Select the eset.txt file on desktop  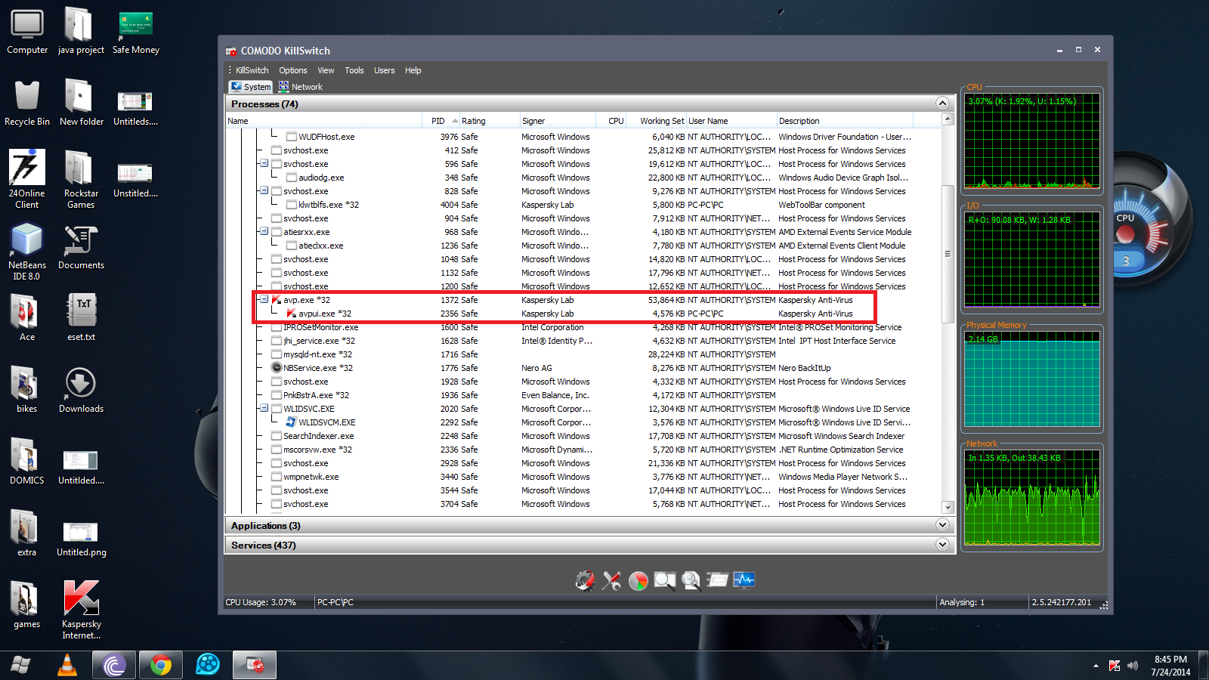(x=81, y=318)
